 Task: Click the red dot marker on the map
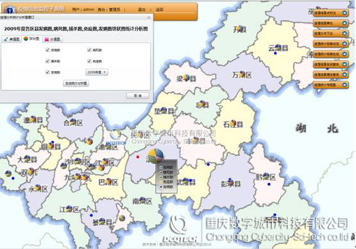tap(137, 157)
